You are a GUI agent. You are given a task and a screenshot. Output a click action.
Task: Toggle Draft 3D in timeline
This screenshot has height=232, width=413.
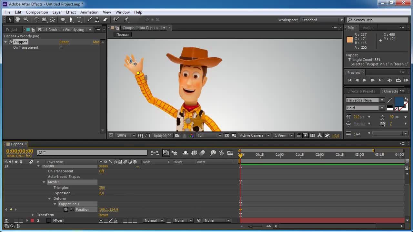pos(175,153)
